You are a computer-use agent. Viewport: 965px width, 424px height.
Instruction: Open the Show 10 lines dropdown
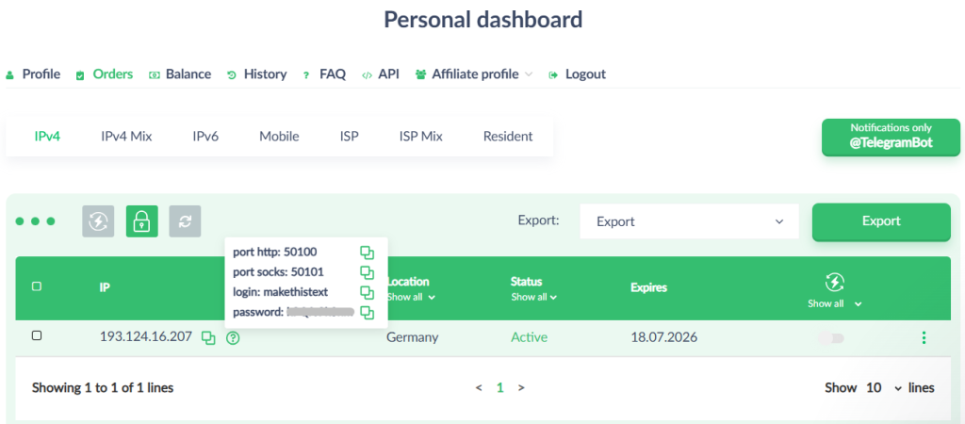point(883,387)
